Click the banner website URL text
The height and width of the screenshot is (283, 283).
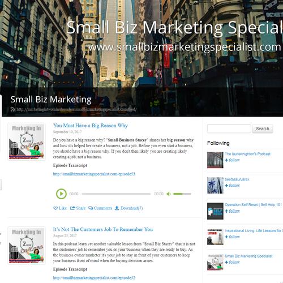click(x=185, y=47)
